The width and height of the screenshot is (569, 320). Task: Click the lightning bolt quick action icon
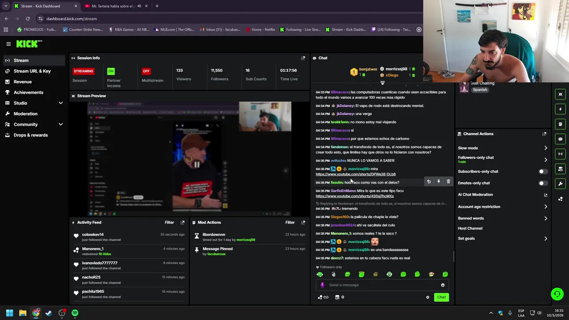pyautogui.click(x=561, y=109)
